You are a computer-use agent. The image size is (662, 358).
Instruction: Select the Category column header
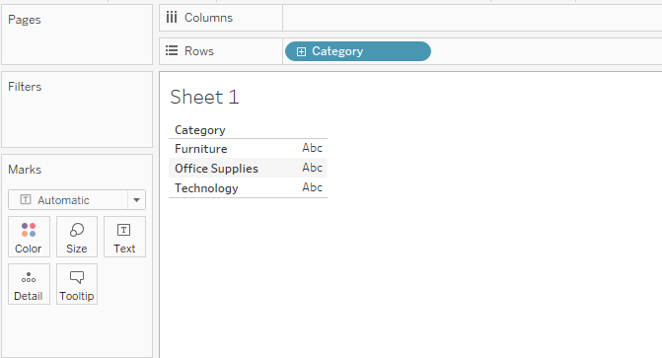click(200, 130)
